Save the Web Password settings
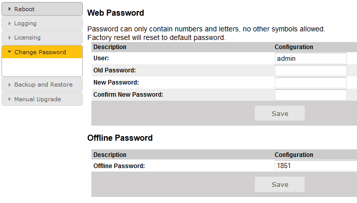The width and height of the screenshot is (357, 203). pyautogui.click(x=280, y=113)
